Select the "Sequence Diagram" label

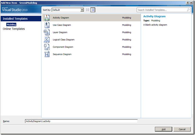coord(62,54)
